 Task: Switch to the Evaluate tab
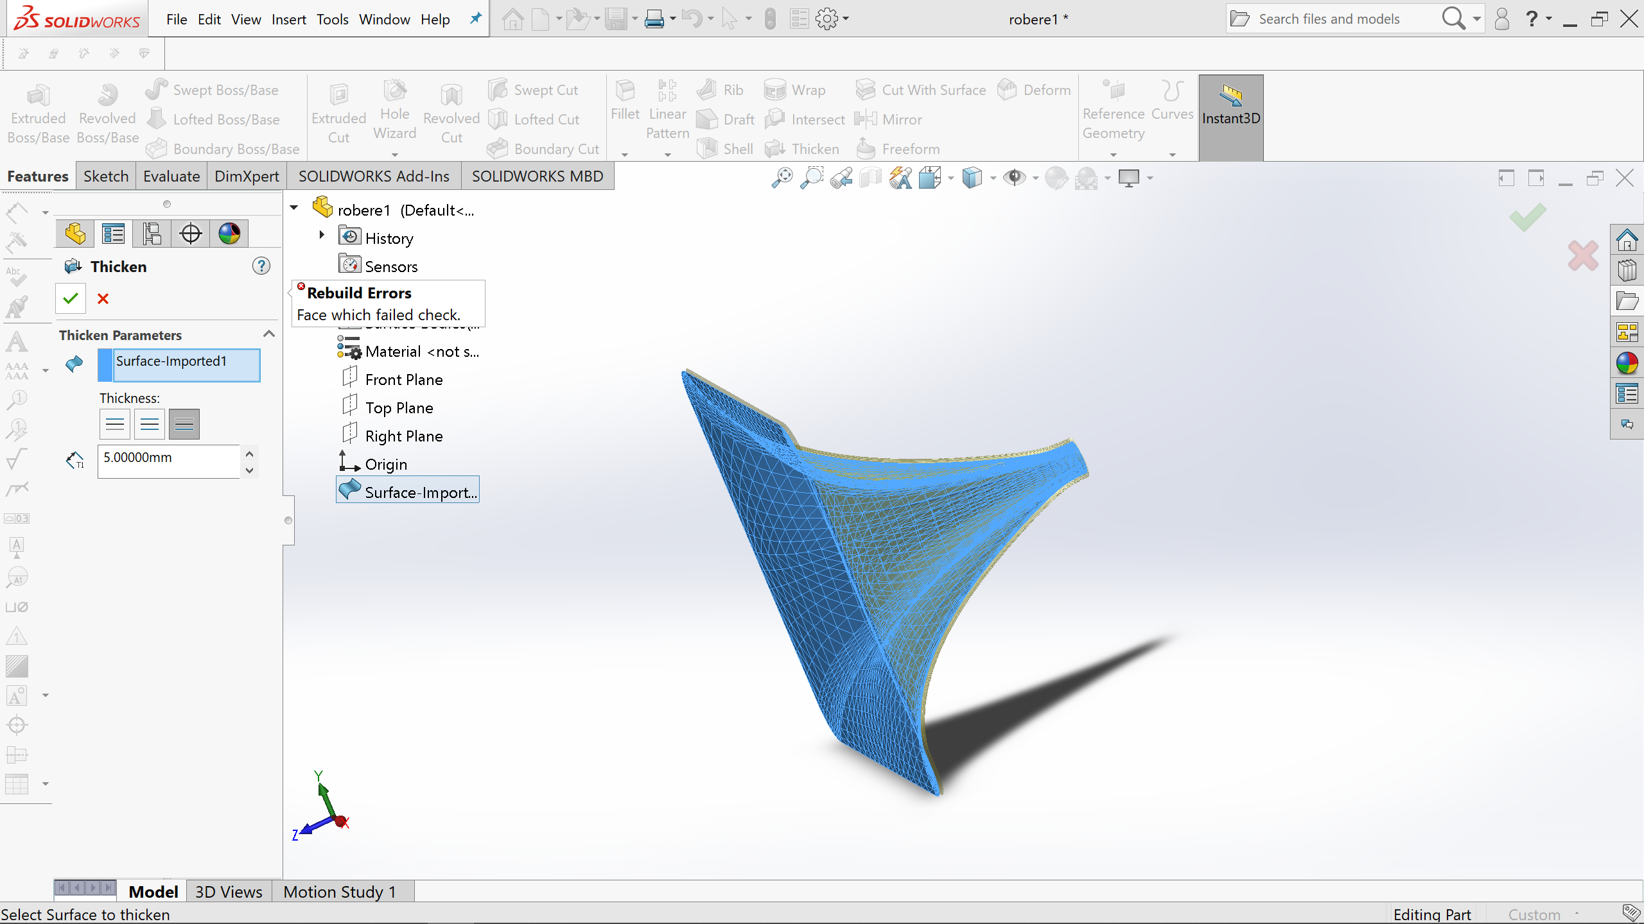point(171,176)
